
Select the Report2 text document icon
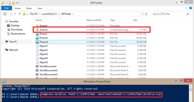[37, 50]
